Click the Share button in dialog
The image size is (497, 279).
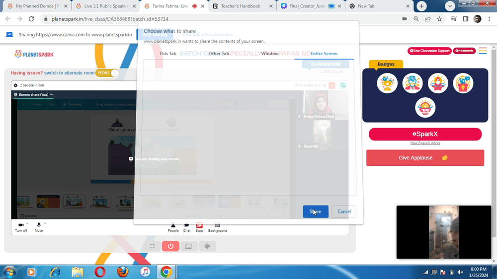click(x=316, y=211)
